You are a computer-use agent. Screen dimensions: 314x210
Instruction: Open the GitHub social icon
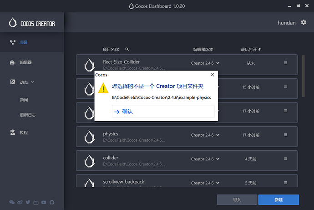[52, 202]
